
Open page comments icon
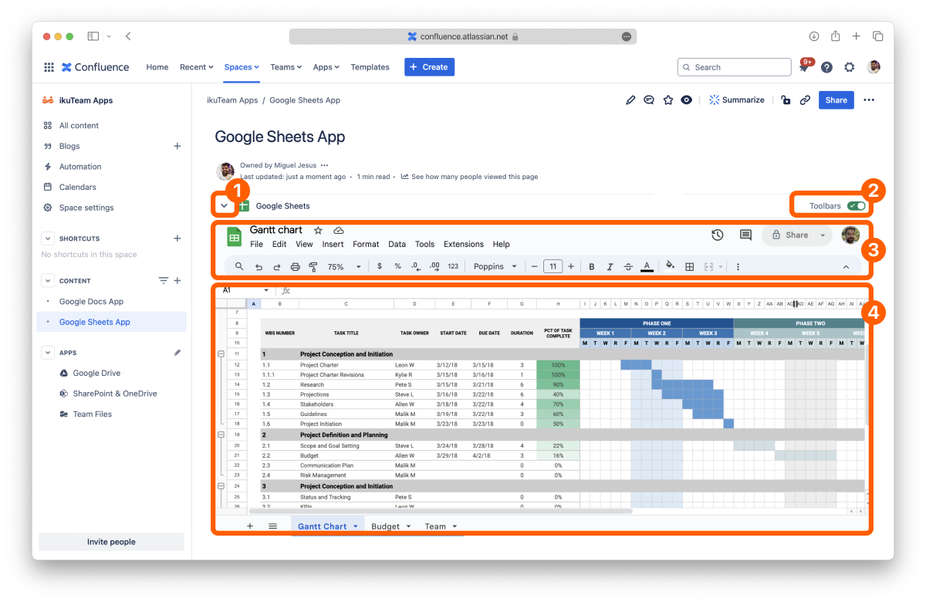tap(649, 100)
